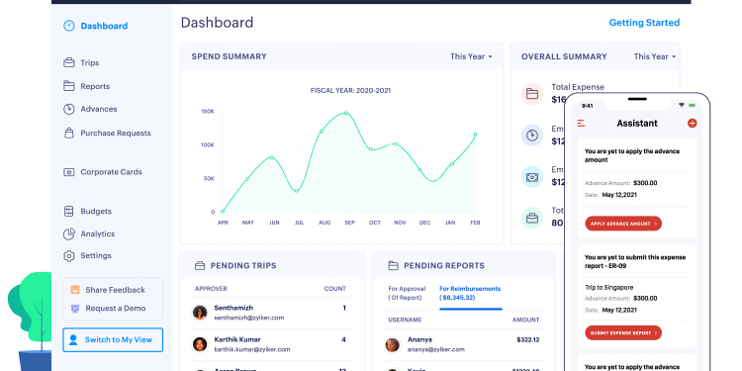Click the green briefcase icon in Overall Summary
Image resolution: width=742 pixels, height=371 pixels.
532,219
